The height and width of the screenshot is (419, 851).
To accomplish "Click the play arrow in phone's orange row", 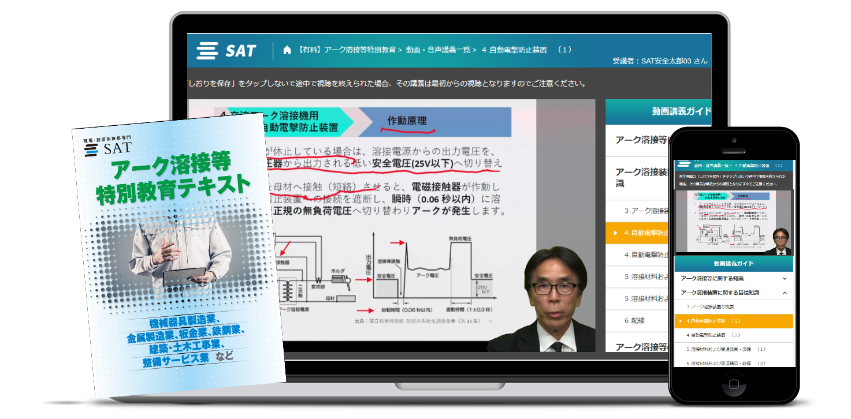I will click(681, 321).
